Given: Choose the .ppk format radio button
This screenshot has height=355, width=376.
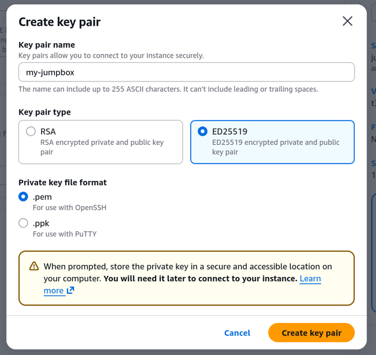Looking at the screenshot, I should coord(24,223).
